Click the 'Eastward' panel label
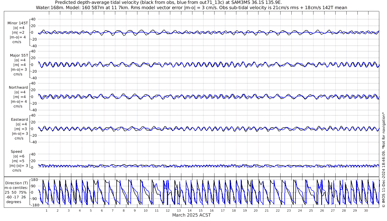The image size is (387, 221). 19,119
